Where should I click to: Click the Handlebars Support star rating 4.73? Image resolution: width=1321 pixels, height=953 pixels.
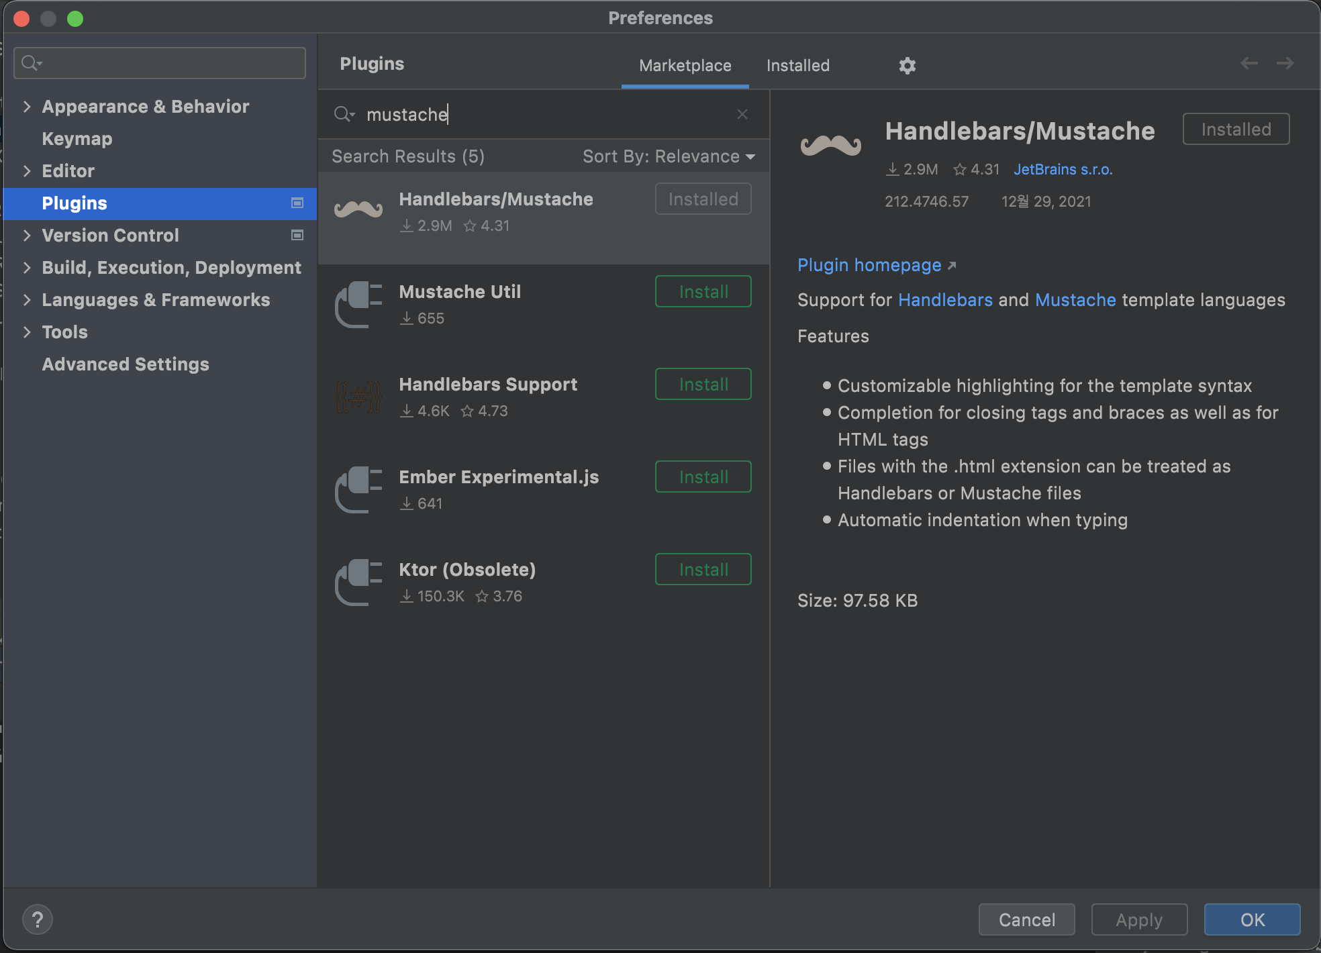coord(484,411)
